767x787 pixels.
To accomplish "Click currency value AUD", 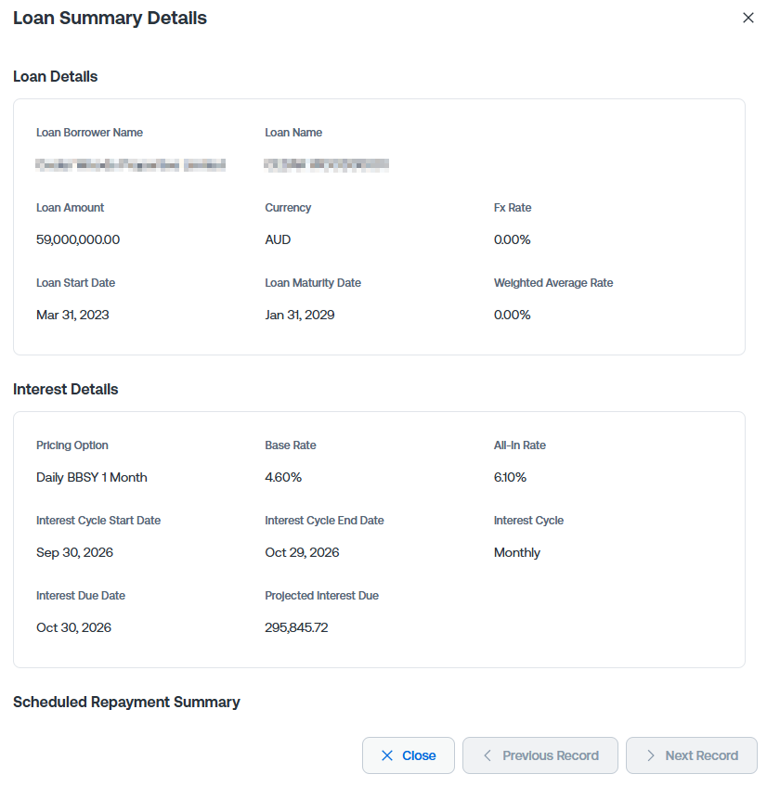I will click(278, 240).
